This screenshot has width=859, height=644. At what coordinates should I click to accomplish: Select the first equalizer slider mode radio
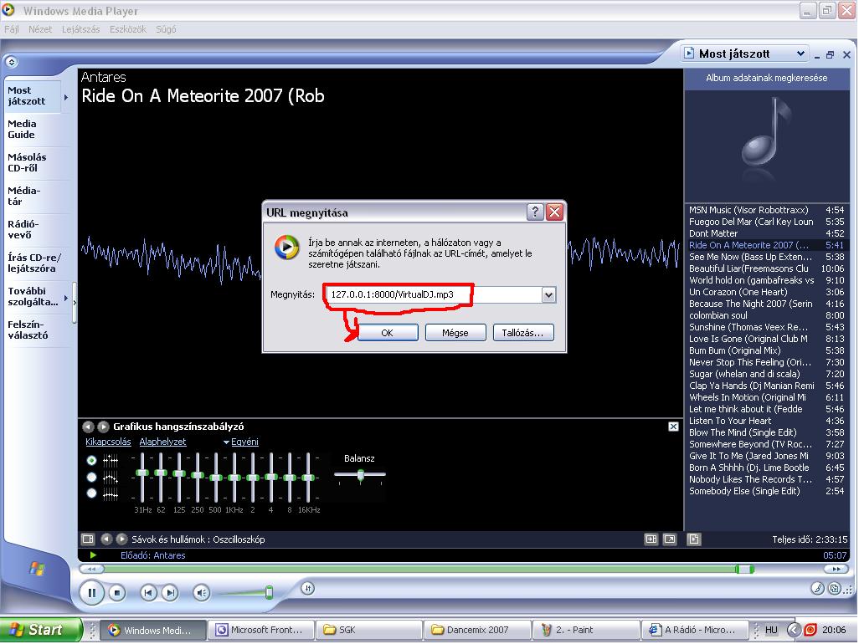click(x=92, y=460)
